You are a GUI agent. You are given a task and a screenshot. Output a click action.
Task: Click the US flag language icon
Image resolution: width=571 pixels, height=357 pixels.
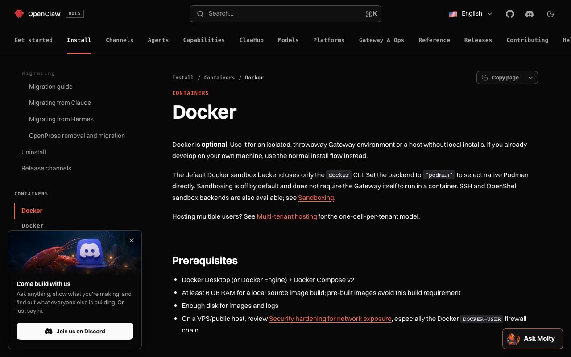(x=453, y=14)
